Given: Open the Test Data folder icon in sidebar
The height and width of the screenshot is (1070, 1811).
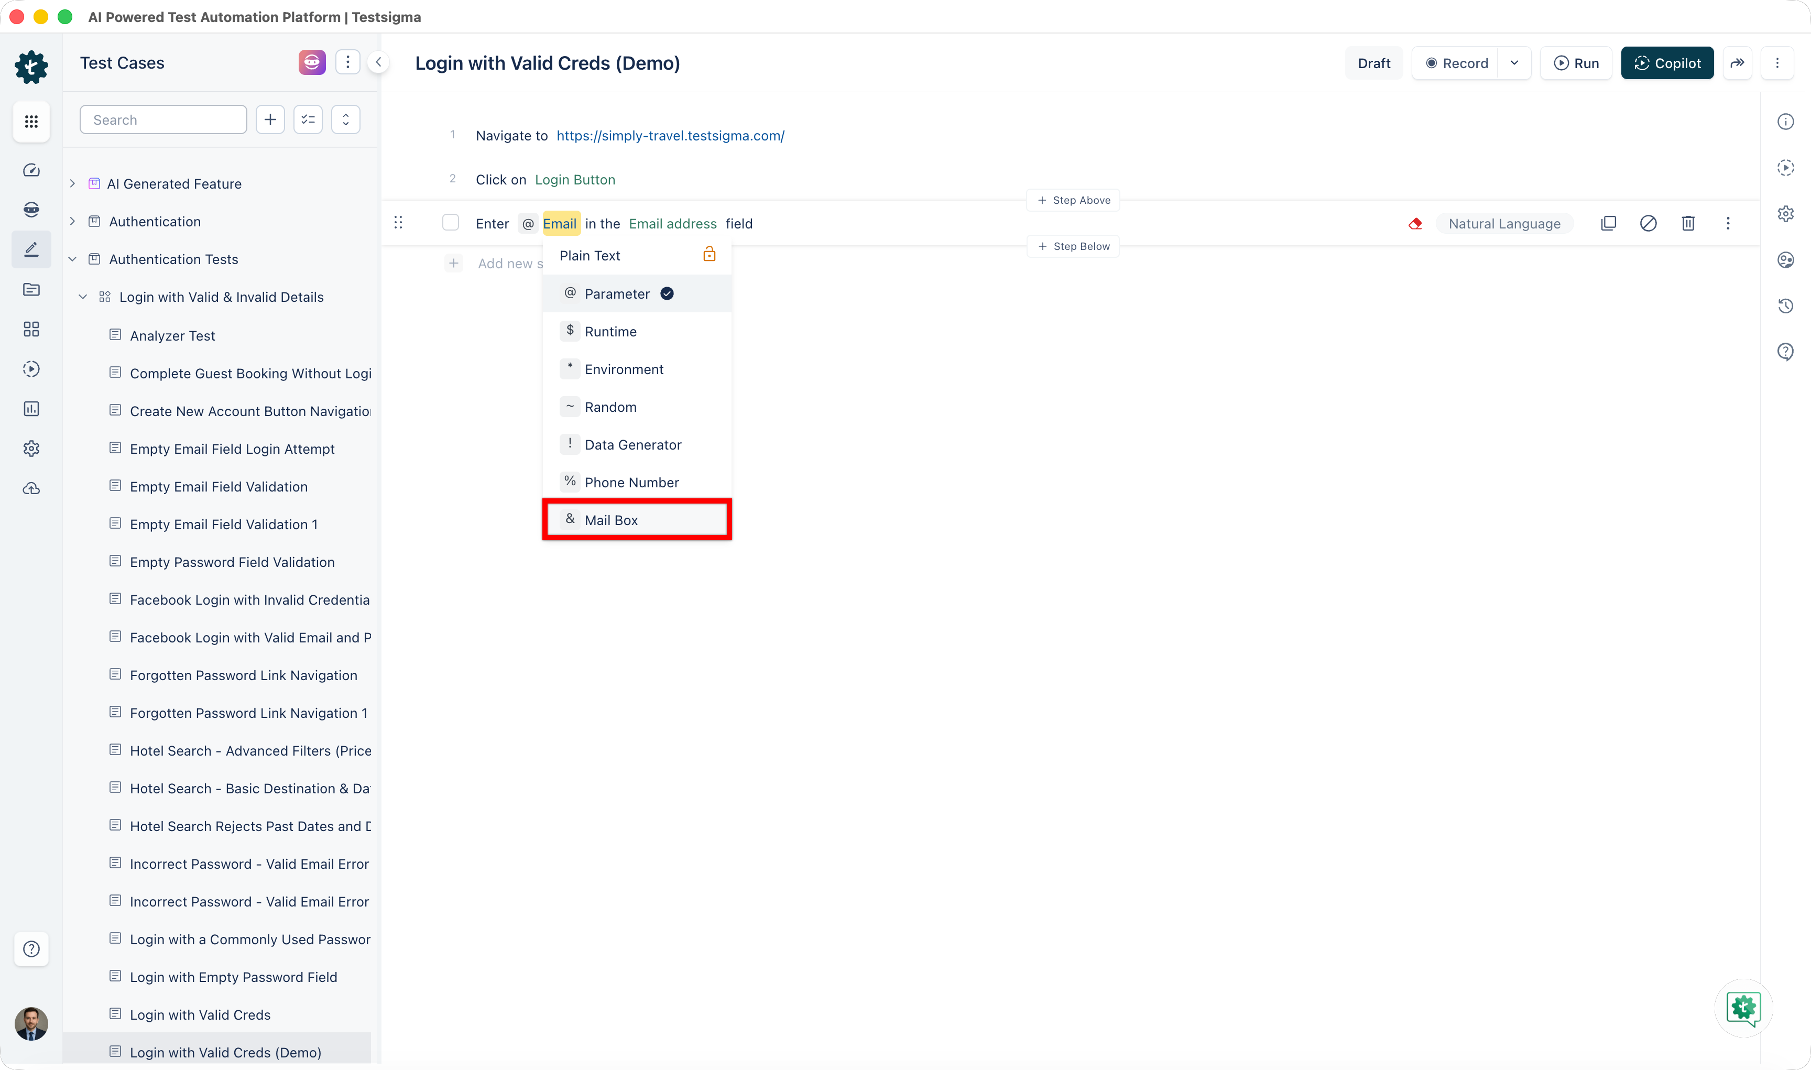Looking at the screenshot, I should point(31,289).
